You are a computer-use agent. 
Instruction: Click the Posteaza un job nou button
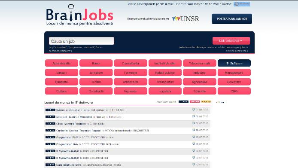click(232, 19)
